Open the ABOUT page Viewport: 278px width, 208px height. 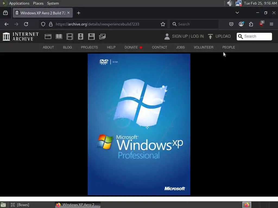(48, 47)
